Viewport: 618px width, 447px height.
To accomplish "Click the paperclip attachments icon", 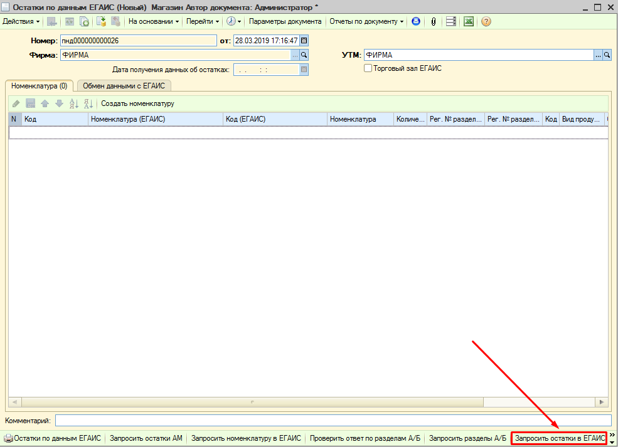I will tap(434, 22).
